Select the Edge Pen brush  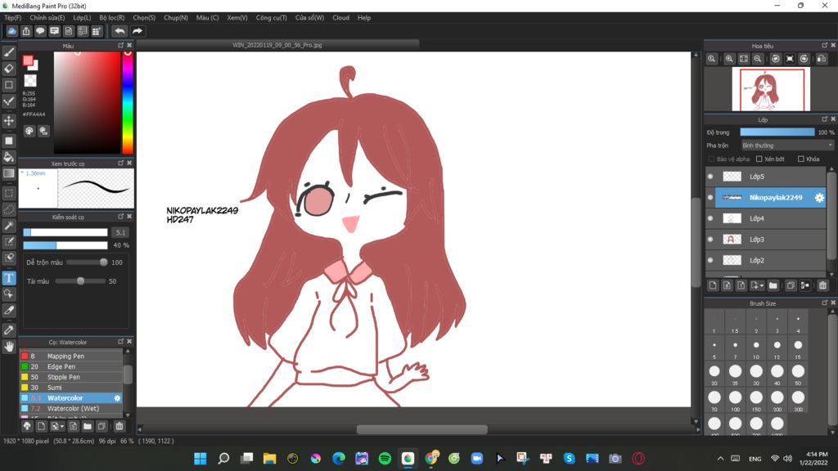(x=71, y=367)
